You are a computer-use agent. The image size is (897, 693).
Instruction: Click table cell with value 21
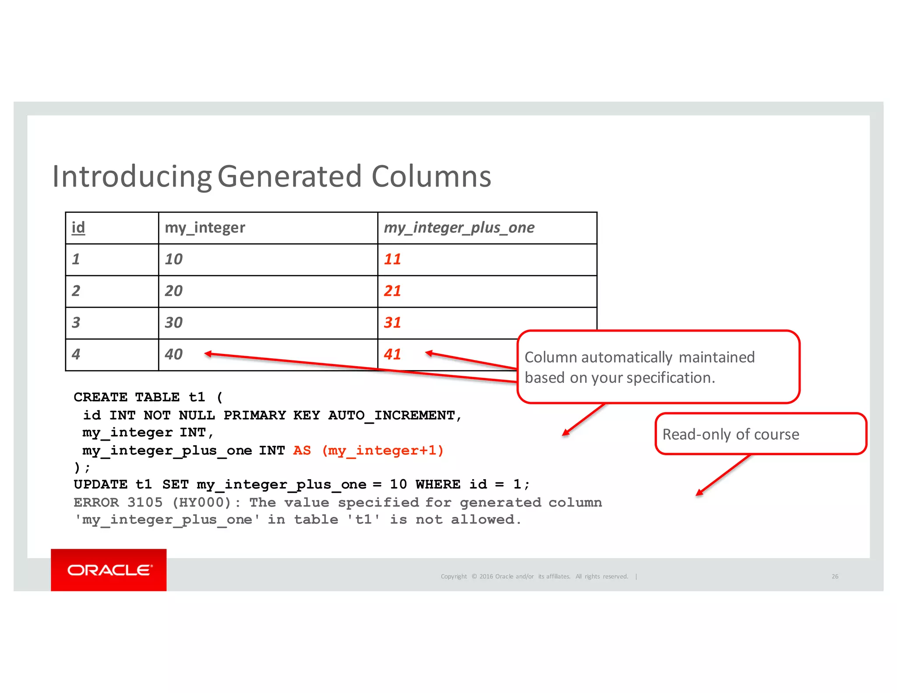click(x=487, y=291)
